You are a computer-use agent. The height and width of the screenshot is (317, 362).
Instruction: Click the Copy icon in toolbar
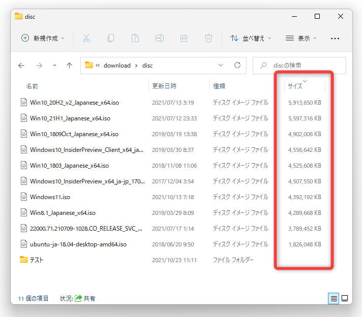click(111, 38)
